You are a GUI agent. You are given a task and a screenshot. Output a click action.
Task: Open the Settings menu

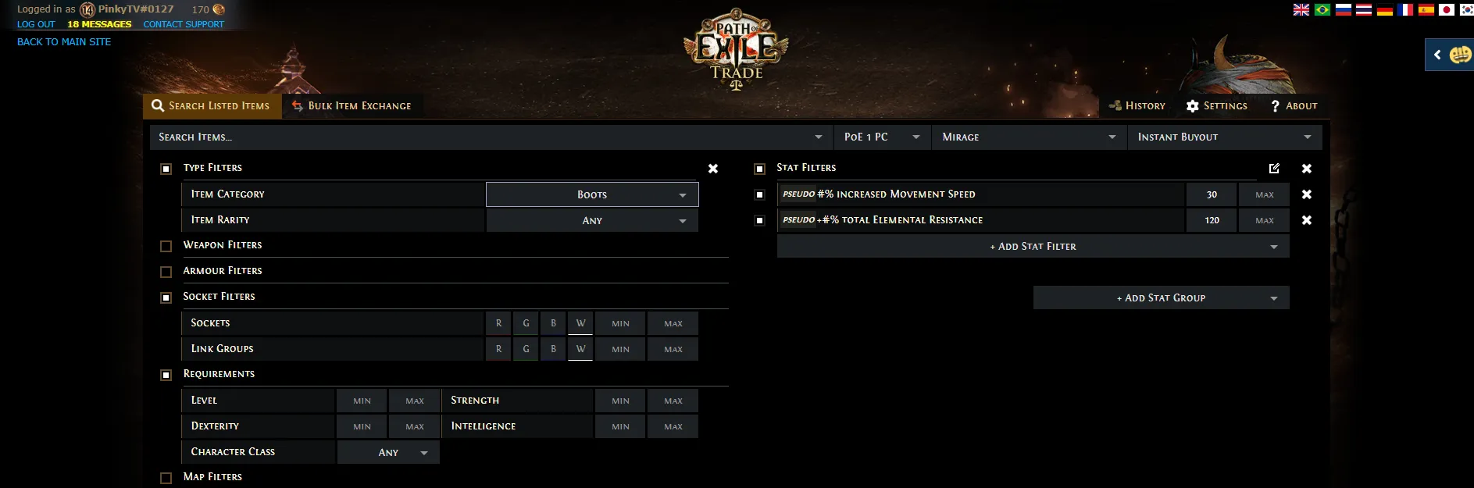[1217, 105]
